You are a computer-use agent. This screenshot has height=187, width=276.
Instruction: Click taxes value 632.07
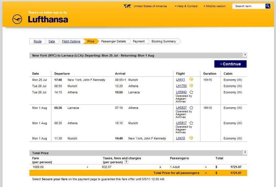click(107, 167)
